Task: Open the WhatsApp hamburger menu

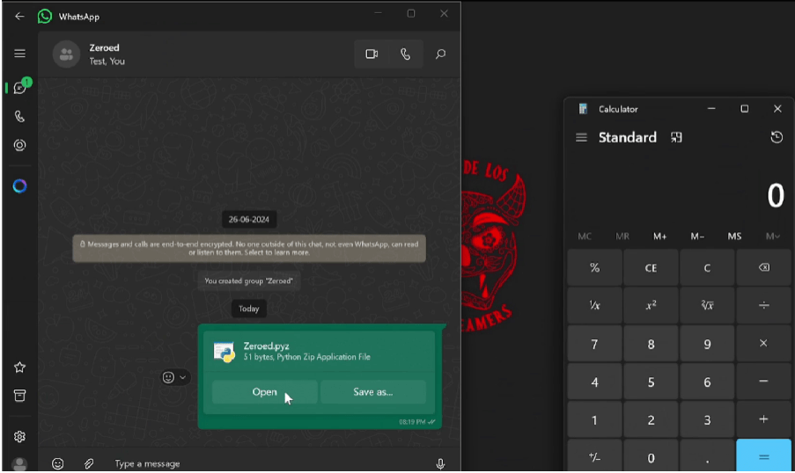Action: tap(19, 53)
